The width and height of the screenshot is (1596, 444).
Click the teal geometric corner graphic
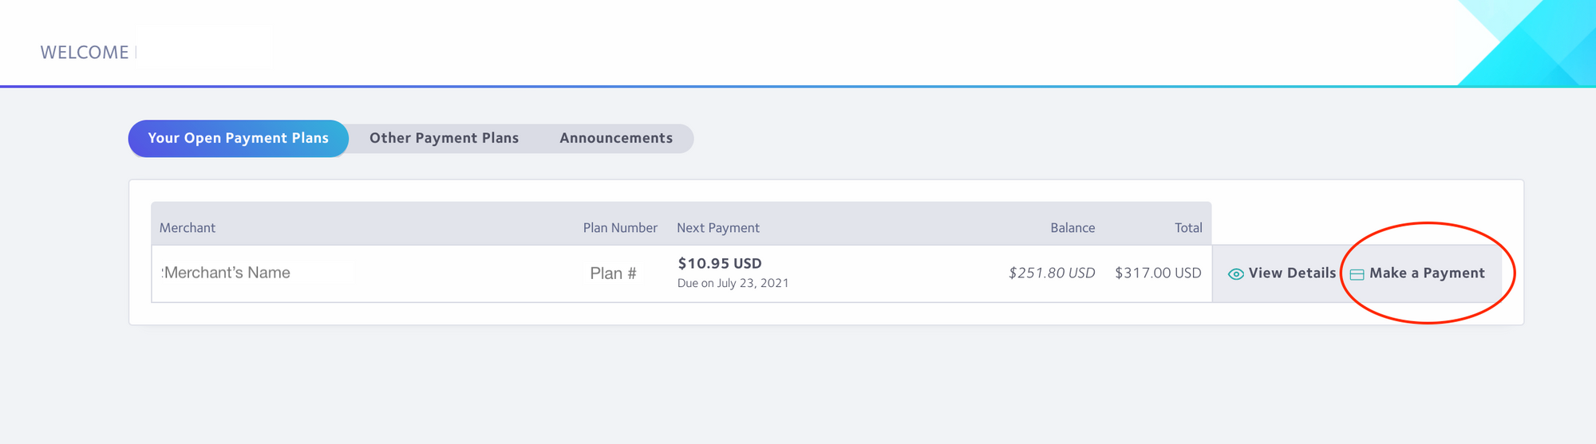click(1527, 43)
